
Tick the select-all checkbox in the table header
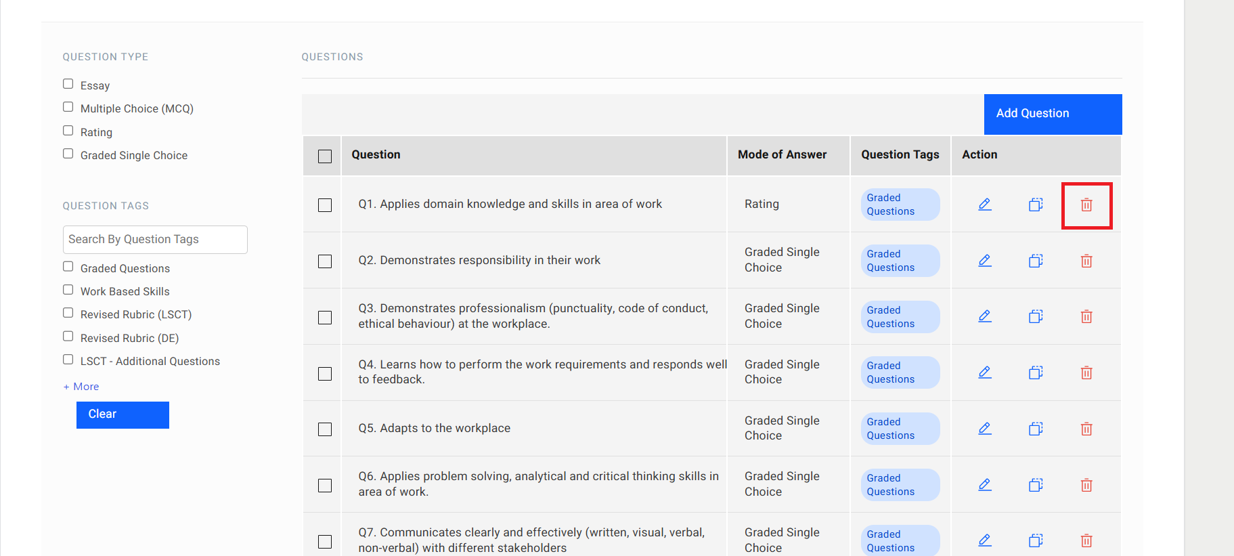325,156
